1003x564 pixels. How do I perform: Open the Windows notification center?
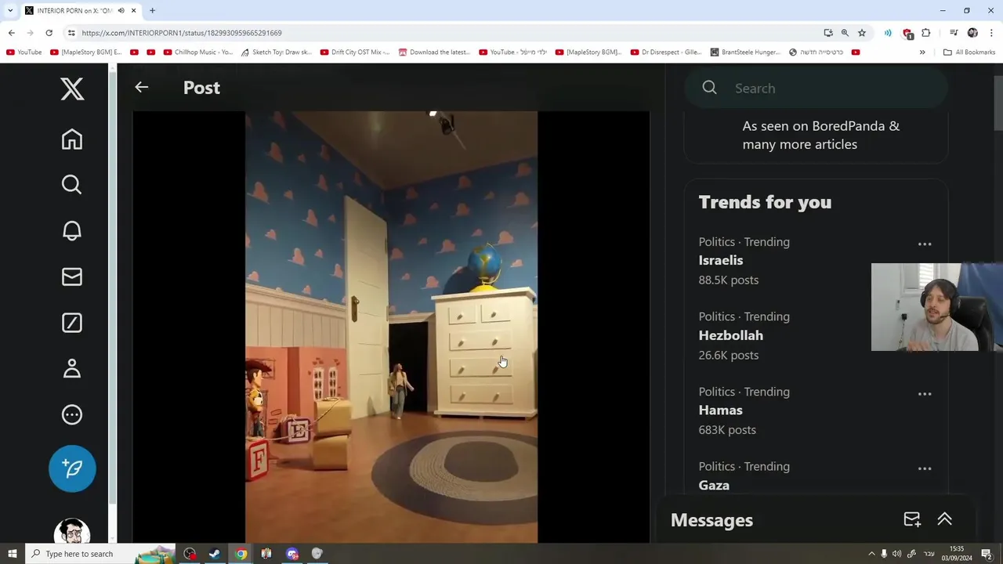(x=987, y=554)
